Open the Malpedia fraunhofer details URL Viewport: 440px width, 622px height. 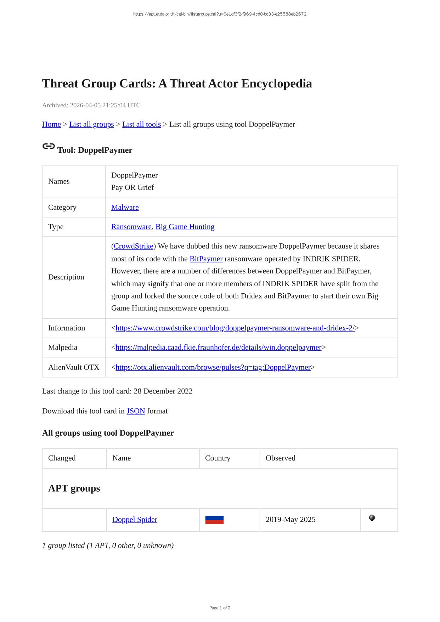(218, 347)
